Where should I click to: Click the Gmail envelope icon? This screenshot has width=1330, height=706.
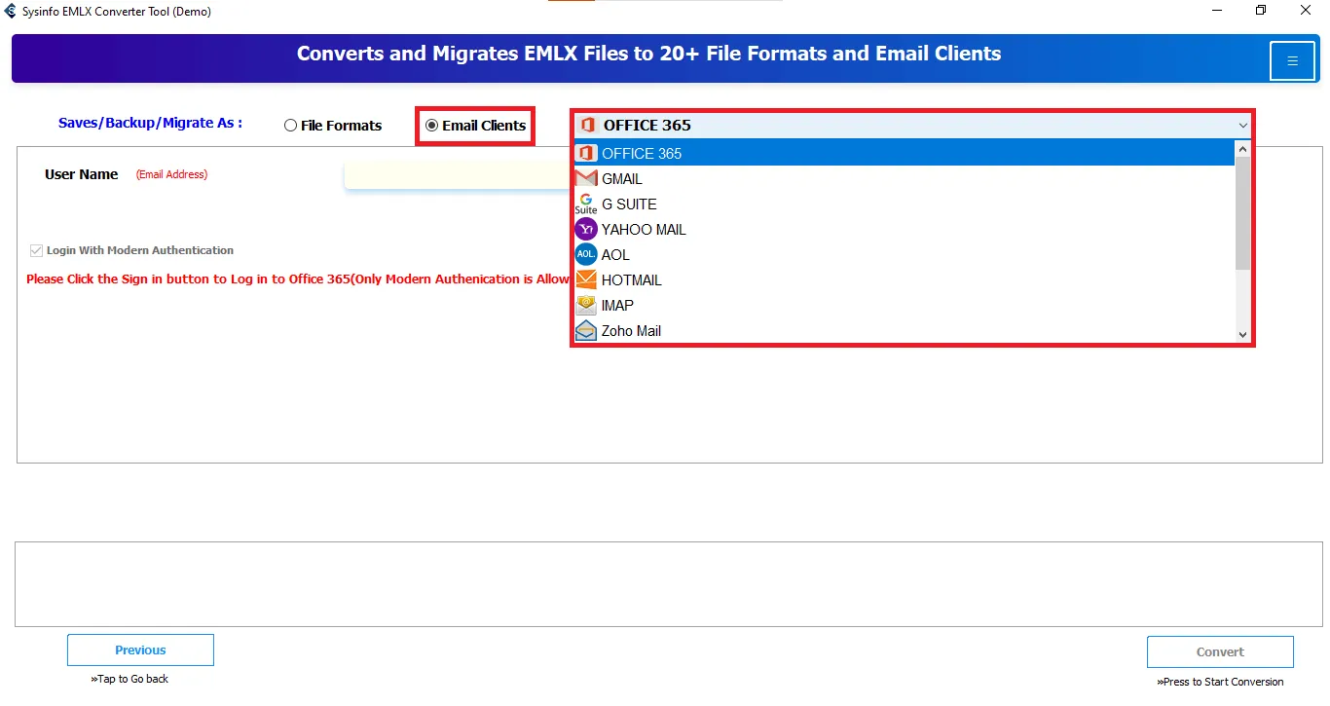(x=586, y=179)
